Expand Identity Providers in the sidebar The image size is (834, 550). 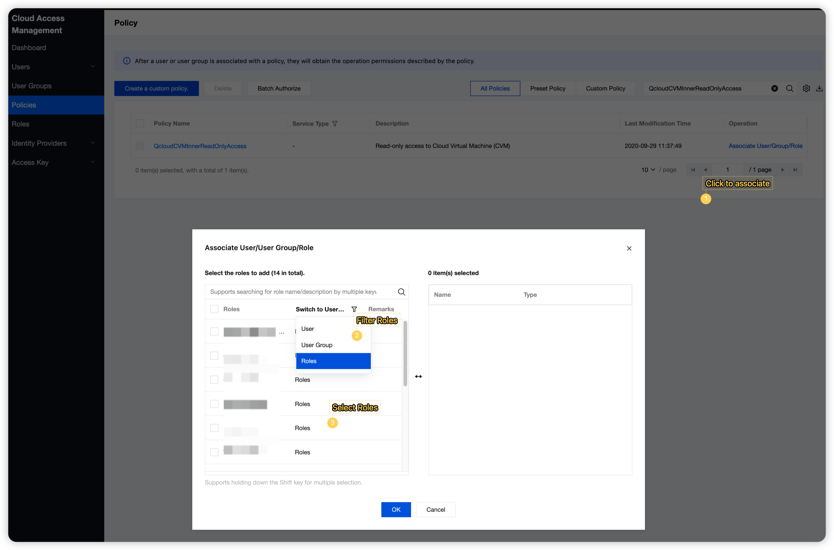tap(93, 143)
